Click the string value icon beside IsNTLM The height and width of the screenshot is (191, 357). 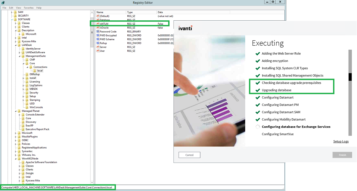97,24
